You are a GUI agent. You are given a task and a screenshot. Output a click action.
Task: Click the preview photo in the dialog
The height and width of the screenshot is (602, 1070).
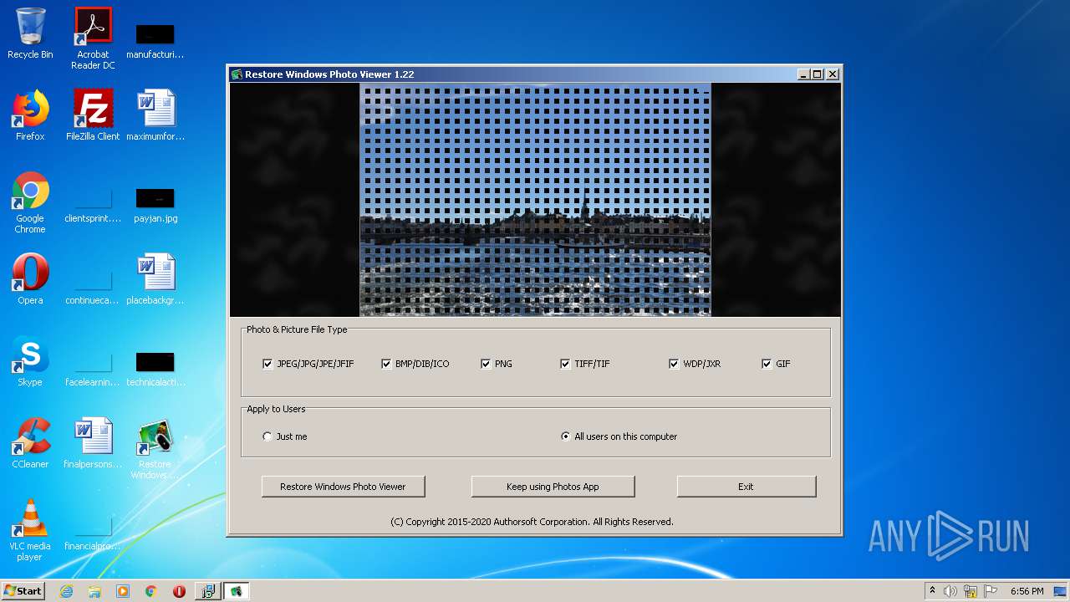[535, 199]
